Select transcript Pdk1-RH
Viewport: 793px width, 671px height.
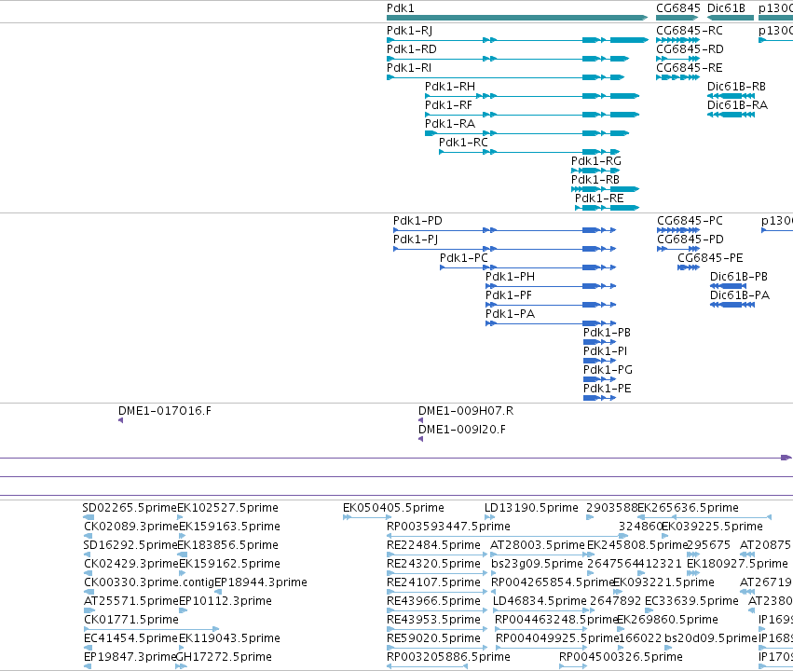tap(532, 96)
